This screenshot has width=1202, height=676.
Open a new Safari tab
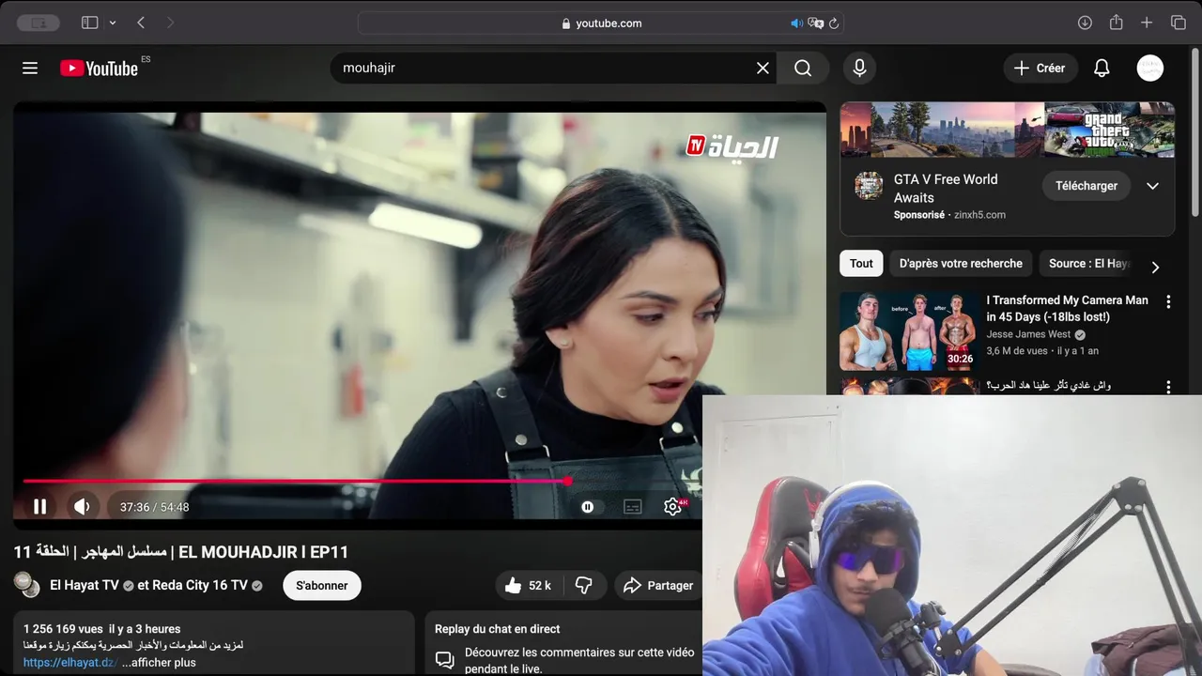[1147, 23]
